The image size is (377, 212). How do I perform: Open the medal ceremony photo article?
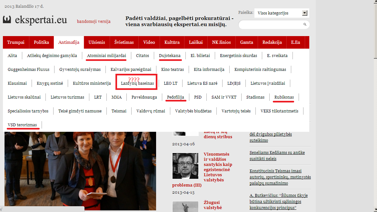coord(80,171)
